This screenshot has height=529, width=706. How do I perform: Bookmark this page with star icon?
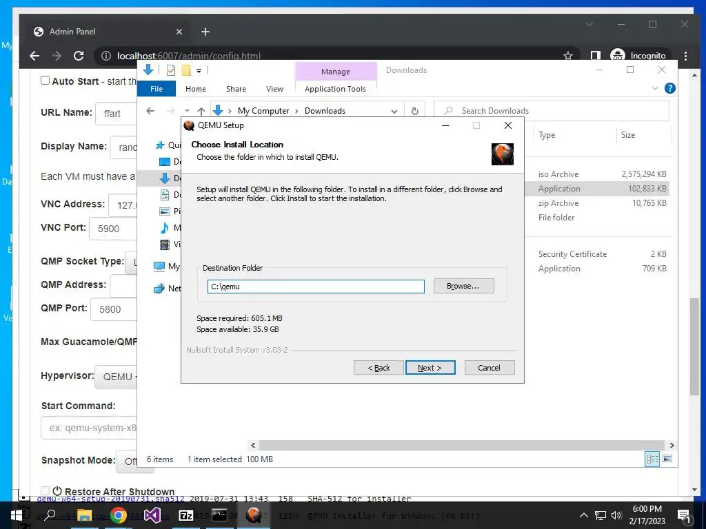click(568, 56)
